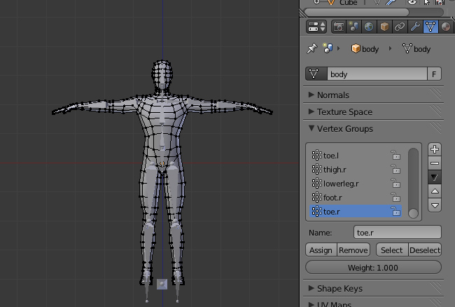Open the Properties editor type selector

tap(316, 27)
